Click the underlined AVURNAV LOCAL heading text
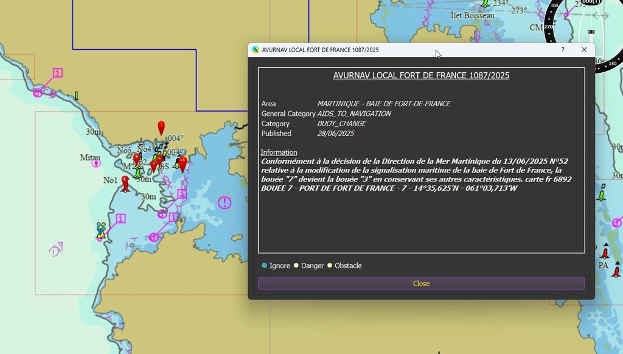The width and height of the screenshot is (623, 354). click(x=421, y=76)
